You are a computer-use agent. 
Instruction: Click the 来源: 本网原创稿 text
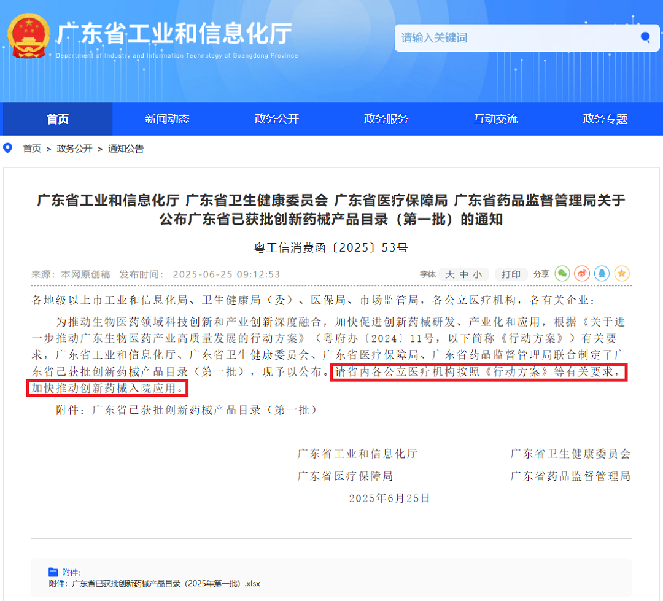71,274
